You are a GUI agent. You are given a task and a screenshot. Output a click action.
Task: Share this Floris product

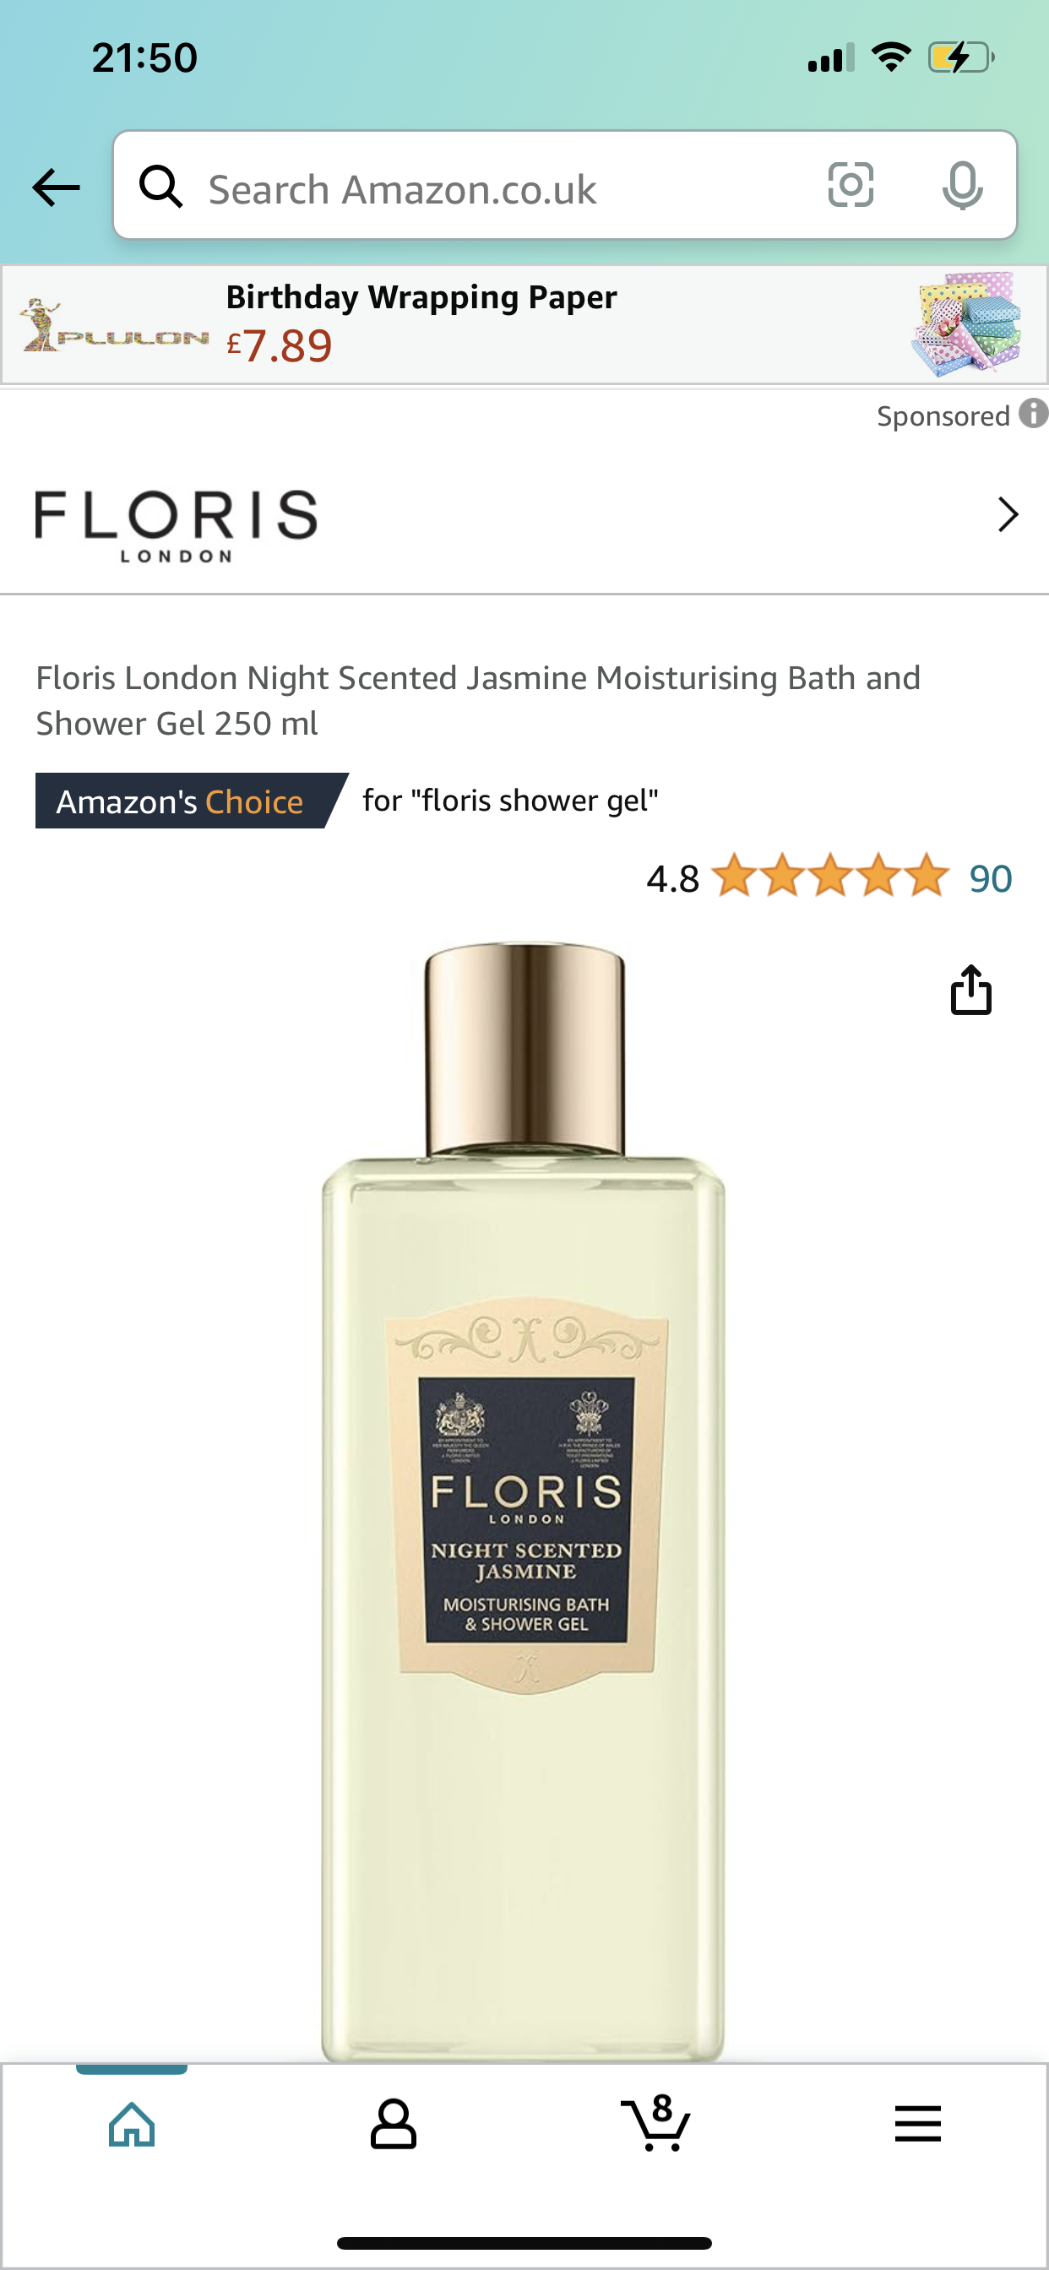pos(970,990)
